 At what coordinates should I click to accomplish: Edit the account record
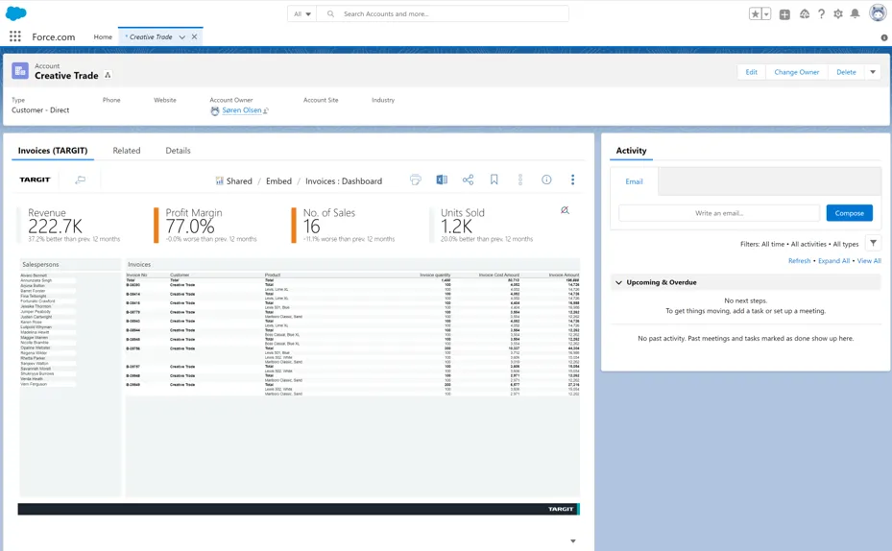pyautogui.click(x=752, y=72)
